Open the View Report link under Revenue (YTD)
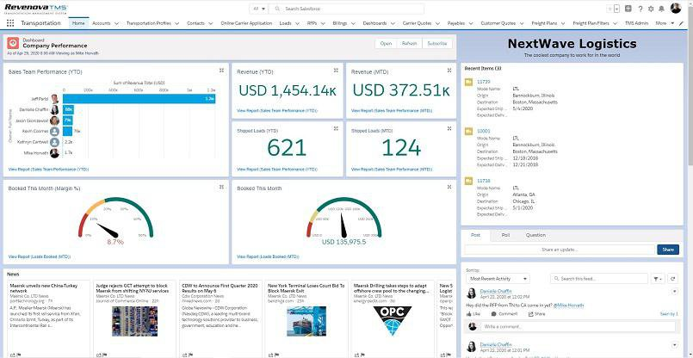This screenshot has width=693, height=358. click(x=277, y=110)
